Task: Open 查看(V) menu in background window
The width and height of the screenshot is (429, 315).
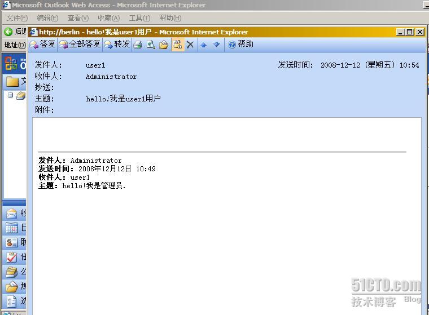Action: tap(78, 18)
